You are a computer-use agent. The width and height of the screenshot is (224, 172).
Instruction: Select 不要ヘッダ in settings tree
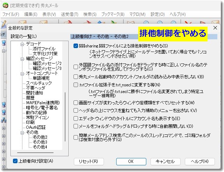point(36,88)
